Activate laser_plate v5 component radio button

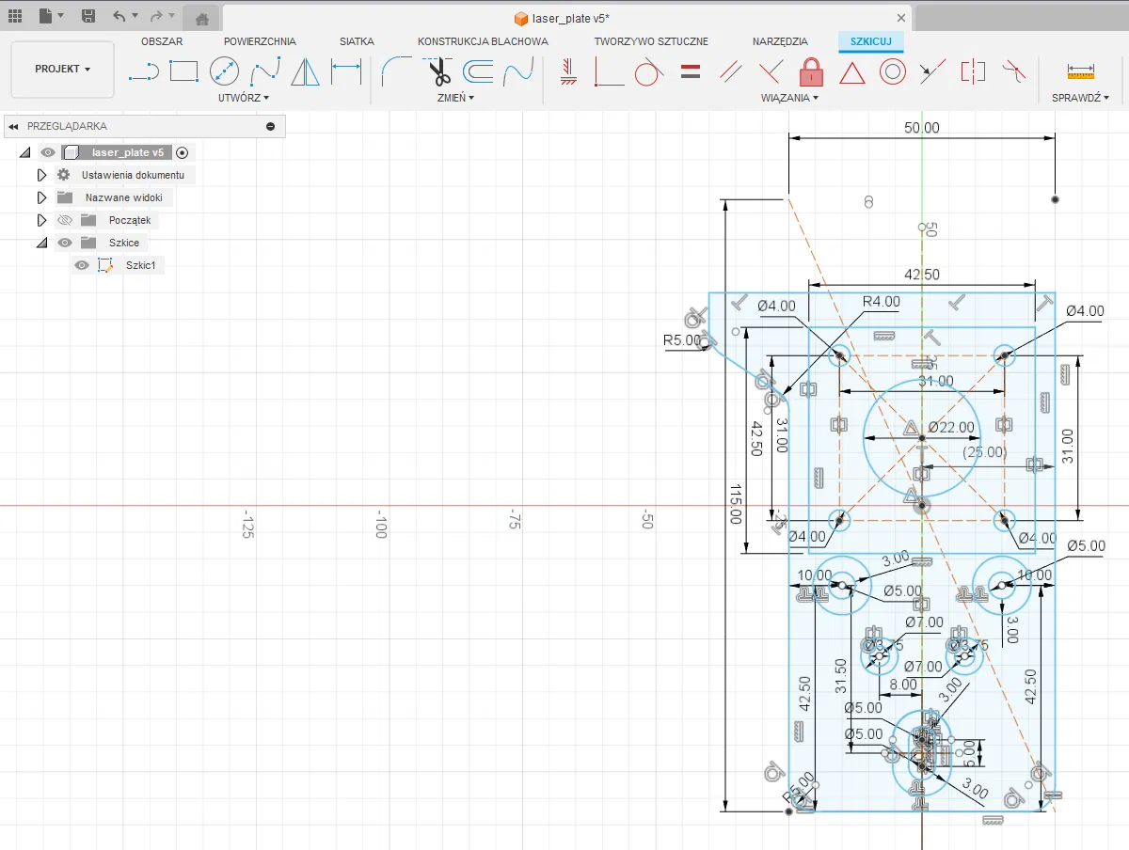pyautogui.click(x=183, y=152)
